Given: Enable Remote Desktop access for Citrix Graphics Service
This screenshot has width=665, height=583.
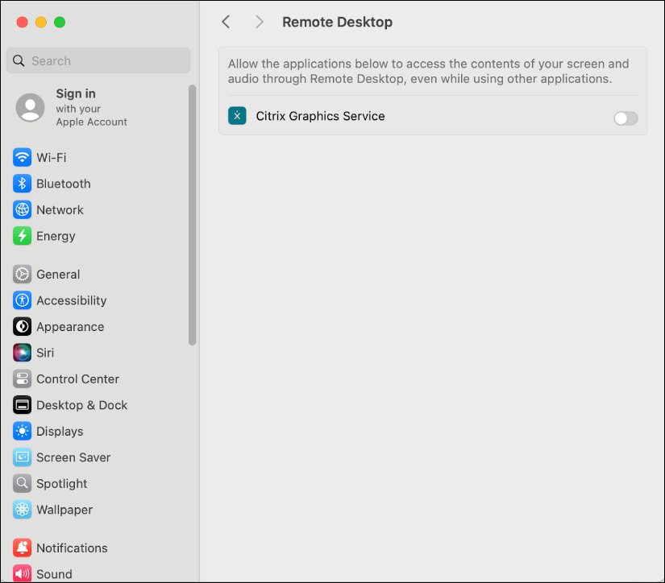Looking at the screenshot, I should (625, 118).
